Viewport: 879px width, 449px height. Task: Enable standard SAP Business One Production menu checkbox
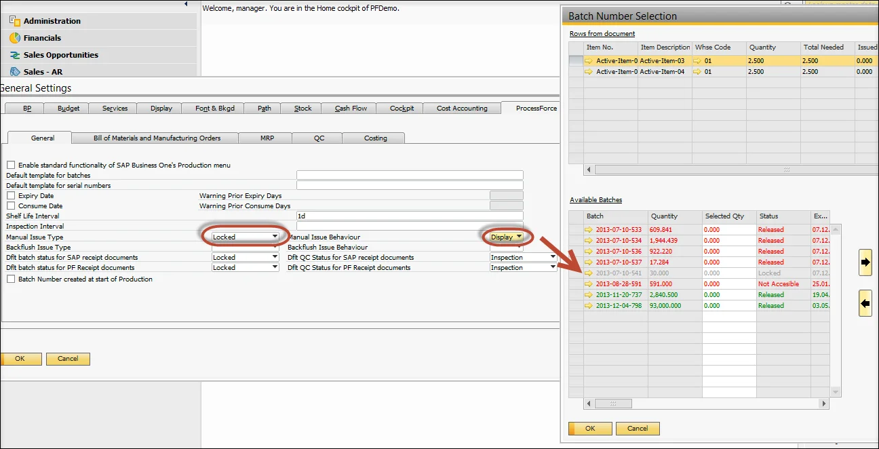tap(11, 165)
